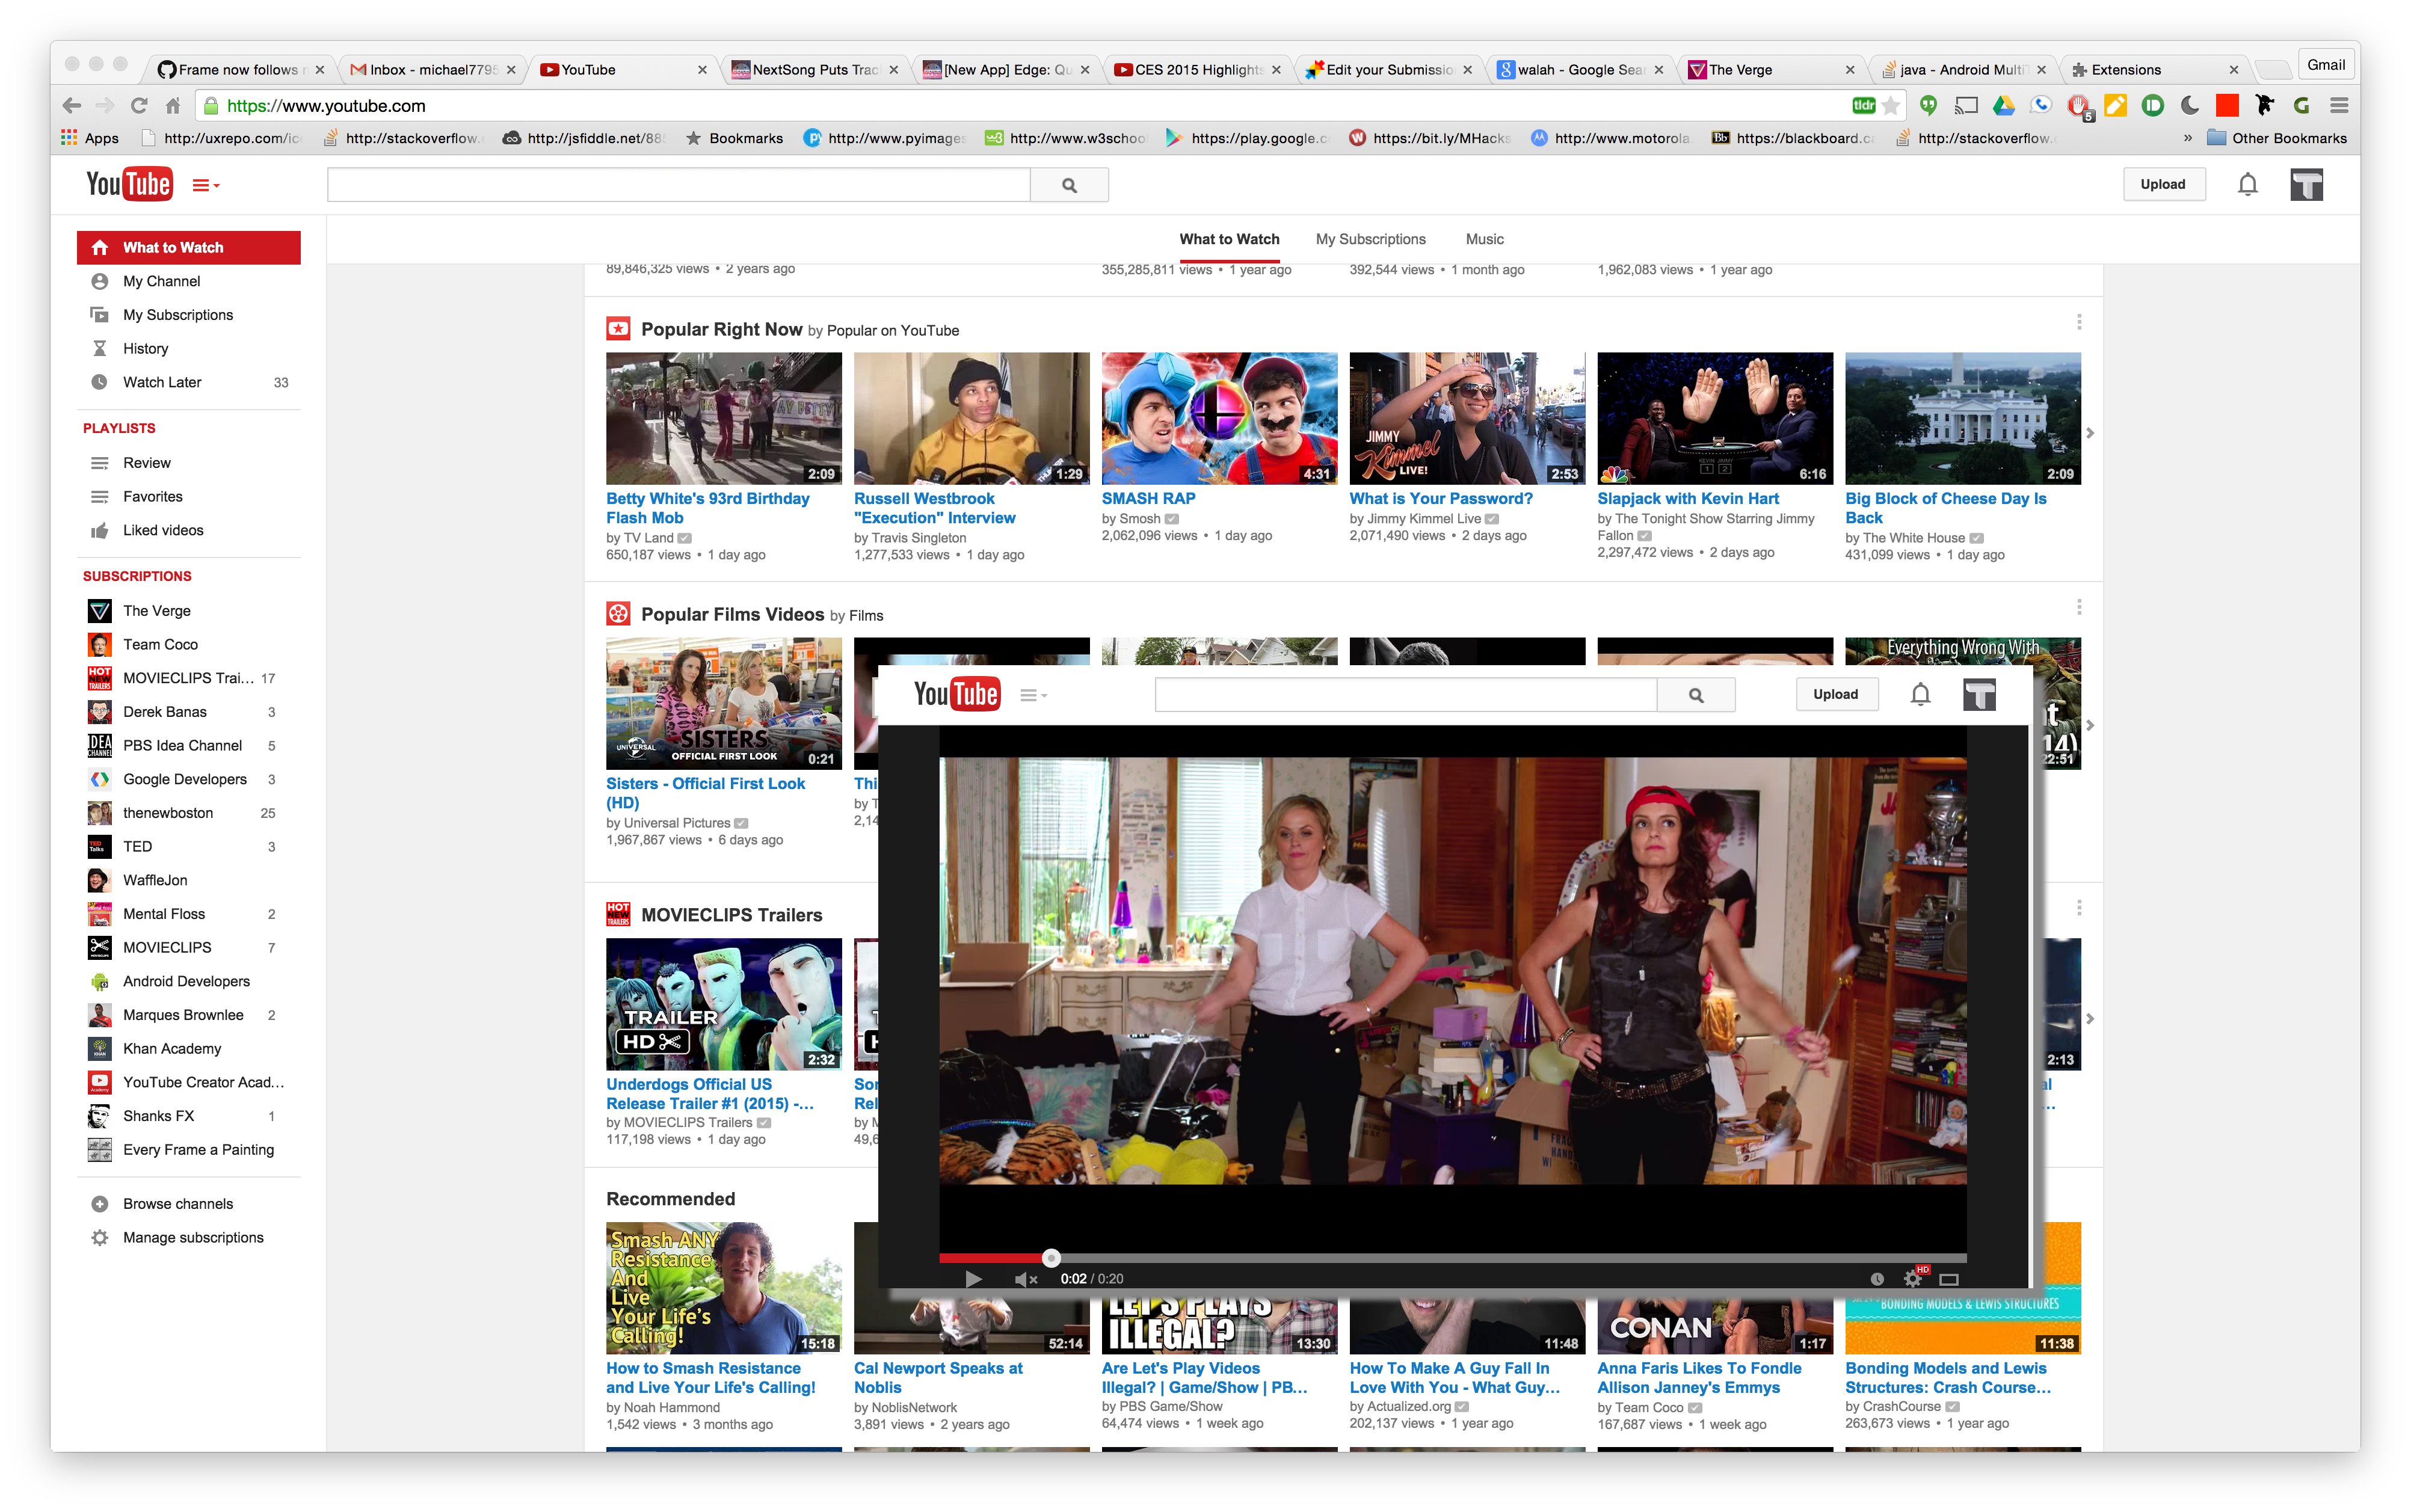Click the Watch Later clock icon in the player

tap(1877, 1279)
